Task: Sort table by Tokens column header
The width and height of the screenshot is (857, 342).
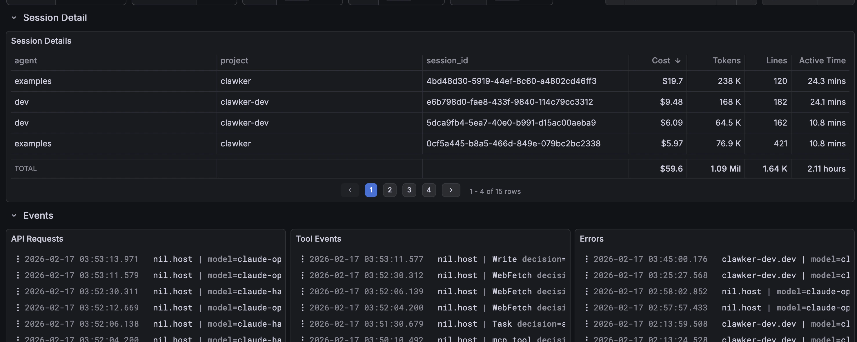Action: click(x=726, y=61)
